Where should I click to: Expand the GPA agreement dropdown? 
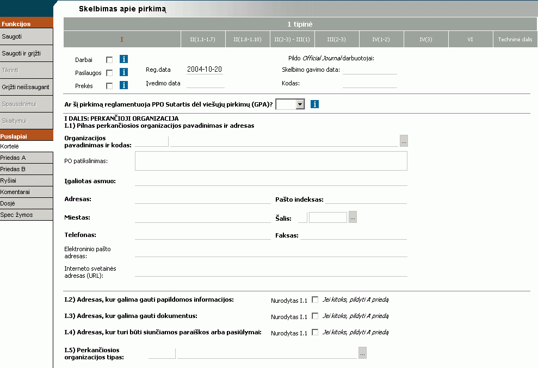pyautogui.click(x=300, y=104)
